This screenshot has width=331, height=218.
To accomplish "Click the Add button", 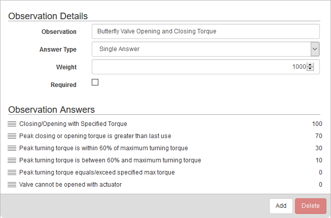I will click(x=281, y=206).
